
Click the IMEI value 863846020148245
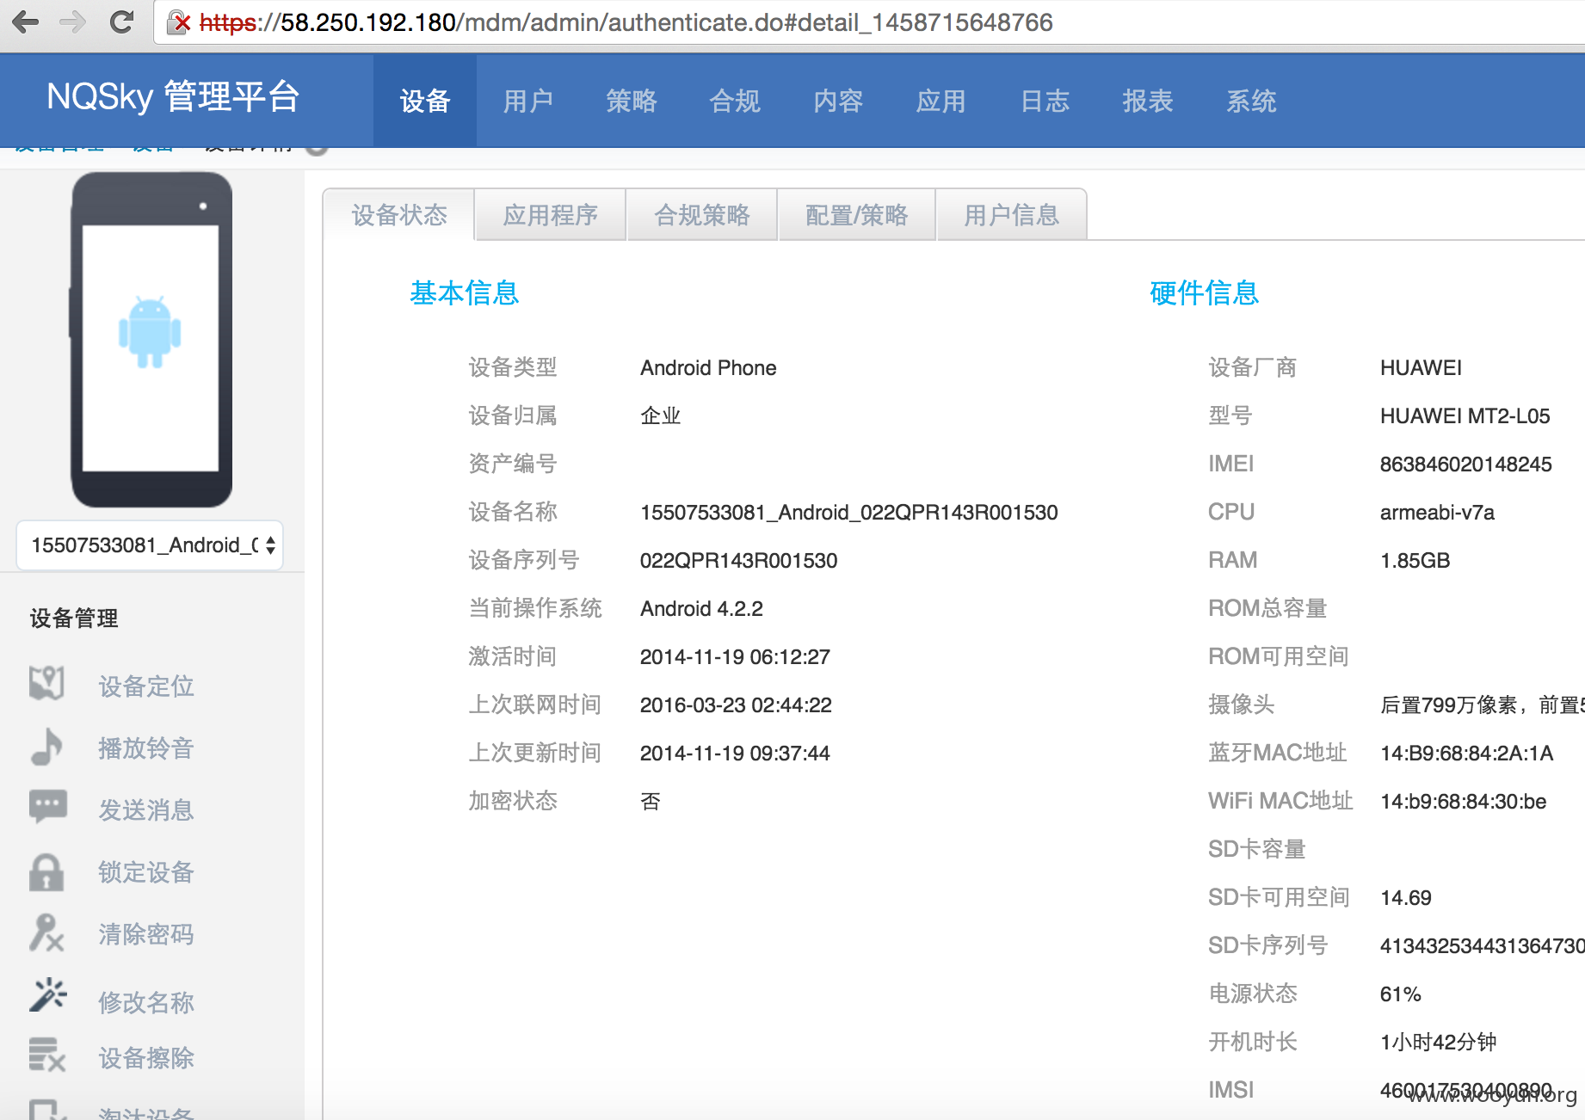click(1466, 465)
